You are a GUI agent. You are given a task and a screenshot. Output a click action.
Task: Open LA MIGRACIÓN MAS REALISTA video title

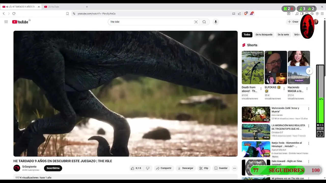coord(288,127)
